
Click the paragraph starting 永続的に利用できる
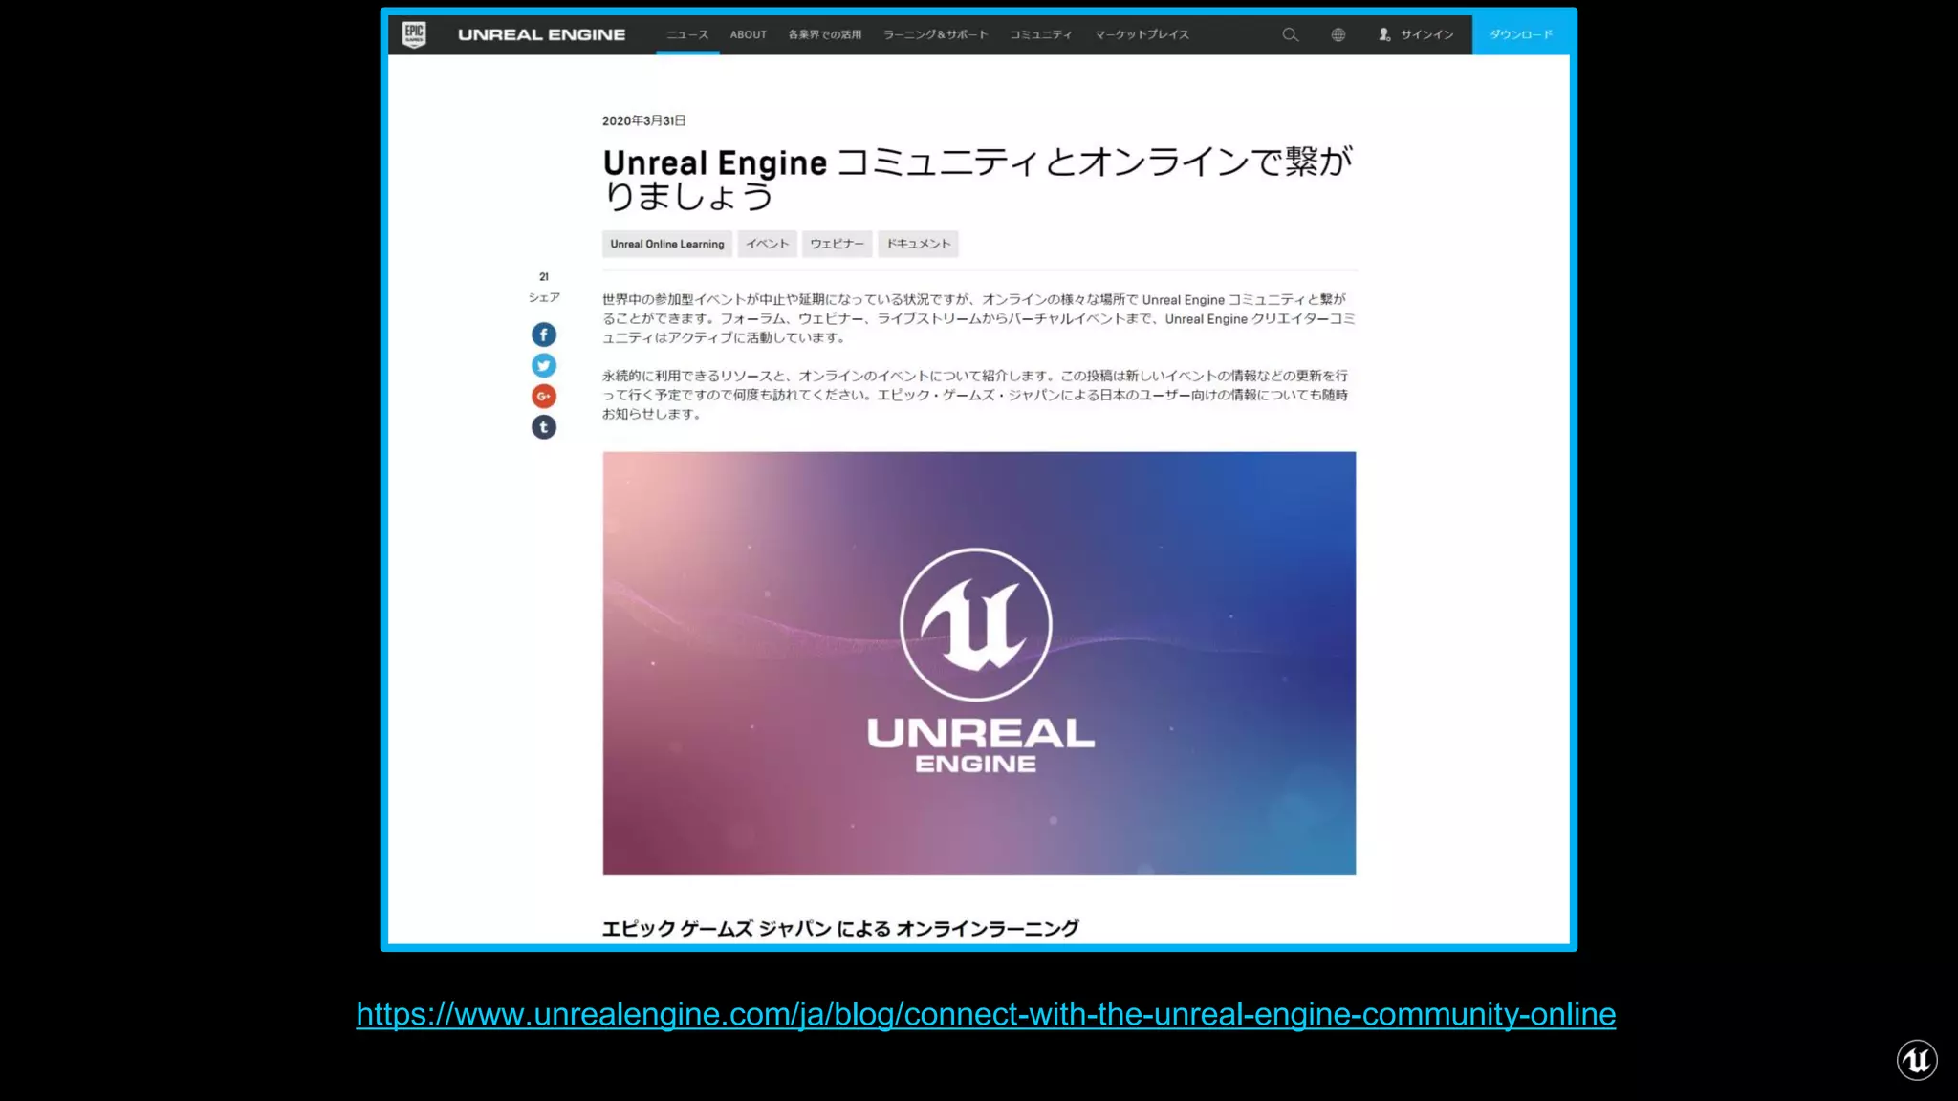pyautogui.click(x=975, y=395)
